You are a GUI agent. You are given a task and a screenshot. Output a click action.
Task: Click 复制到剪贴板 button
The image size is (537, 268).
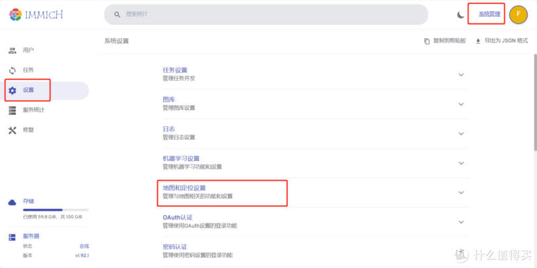coord(445,41)
